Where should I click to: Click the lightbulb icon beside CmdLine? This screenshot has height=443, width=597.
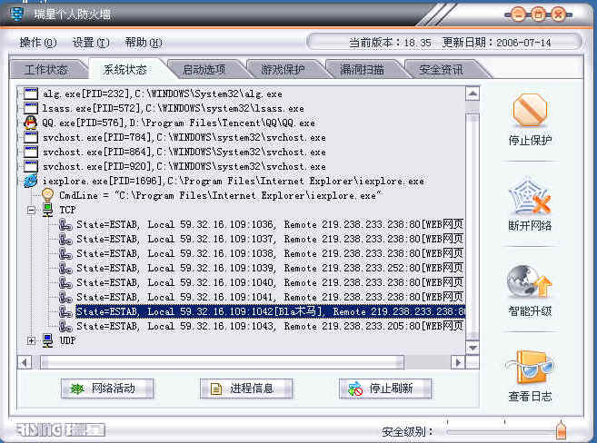click(47, 195)
